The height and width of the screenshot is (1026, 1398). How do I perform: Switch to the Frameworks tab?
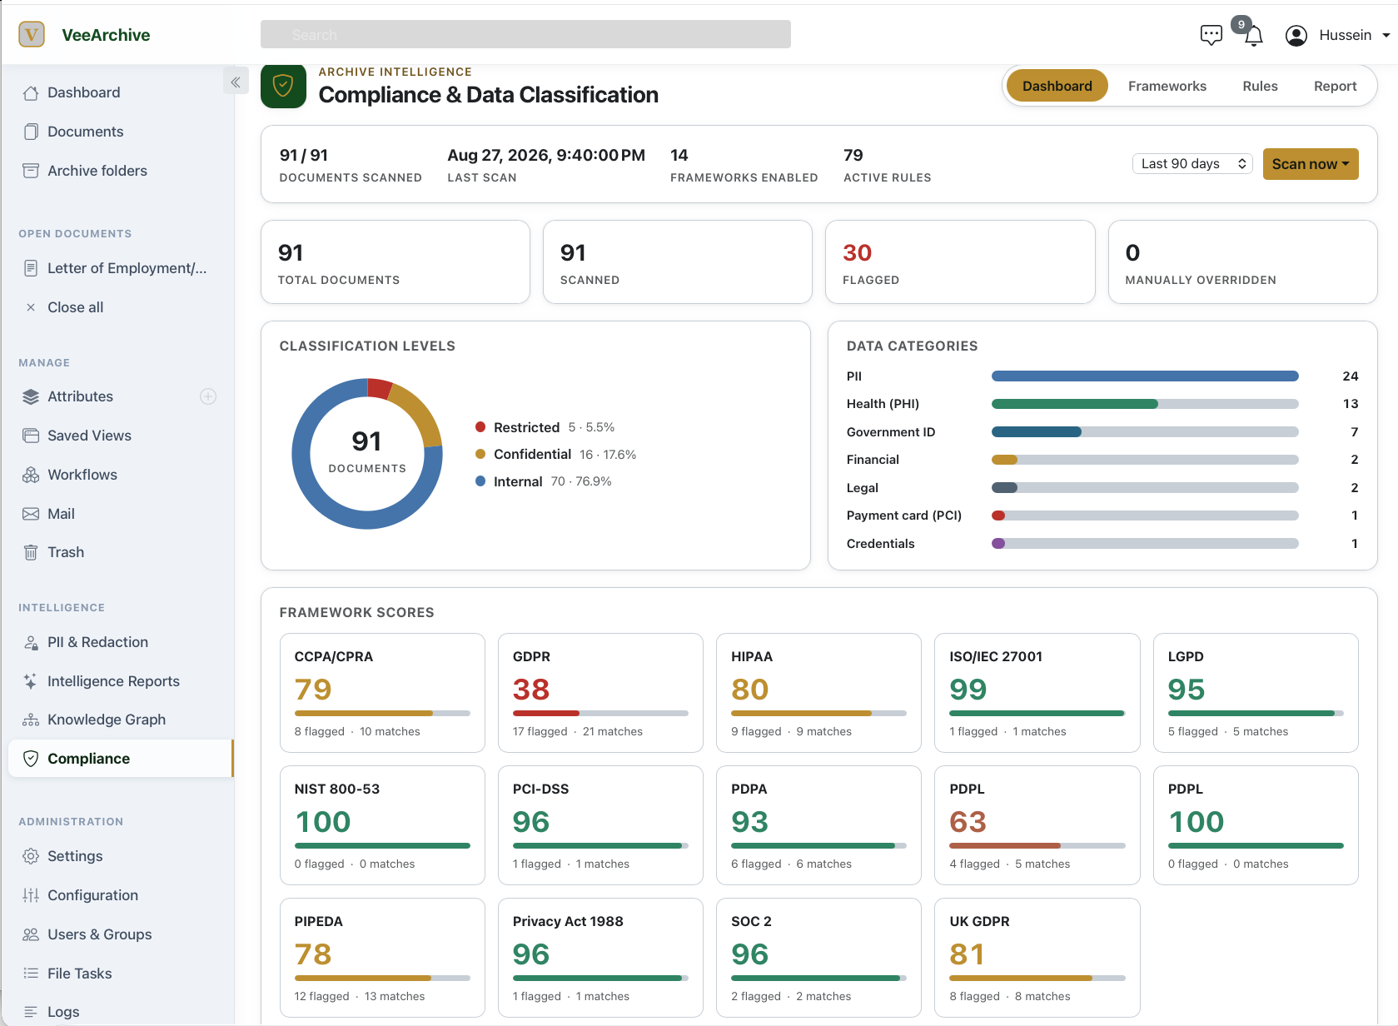point(1167,86)
